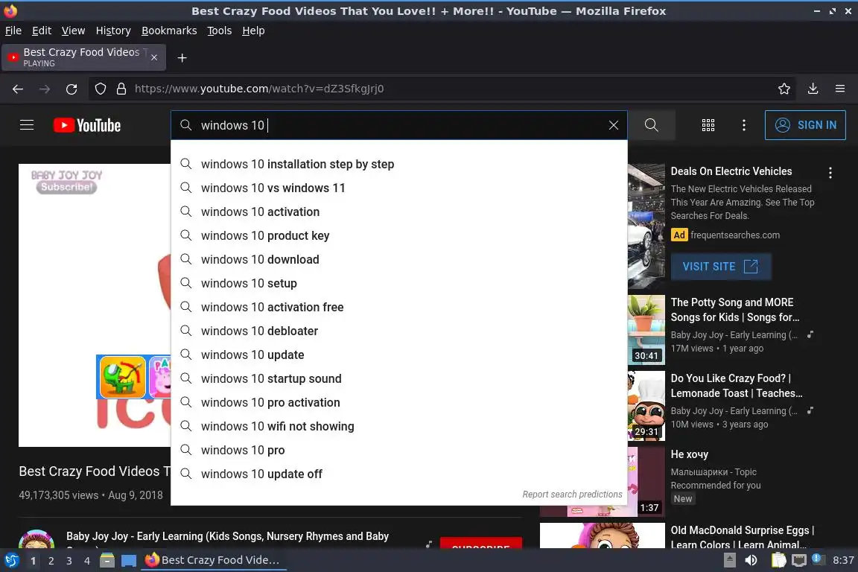The height and width of the screenshot is (572, 858).
Task: Open the Bookmarks menu
Action: (x=169, y=31)
